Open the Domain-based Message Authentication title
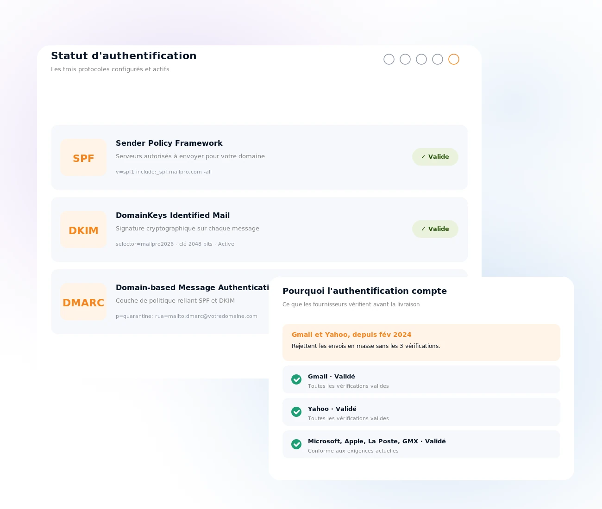Image resolution: width=602 pixels, height=509 pixels. point(192,288)
